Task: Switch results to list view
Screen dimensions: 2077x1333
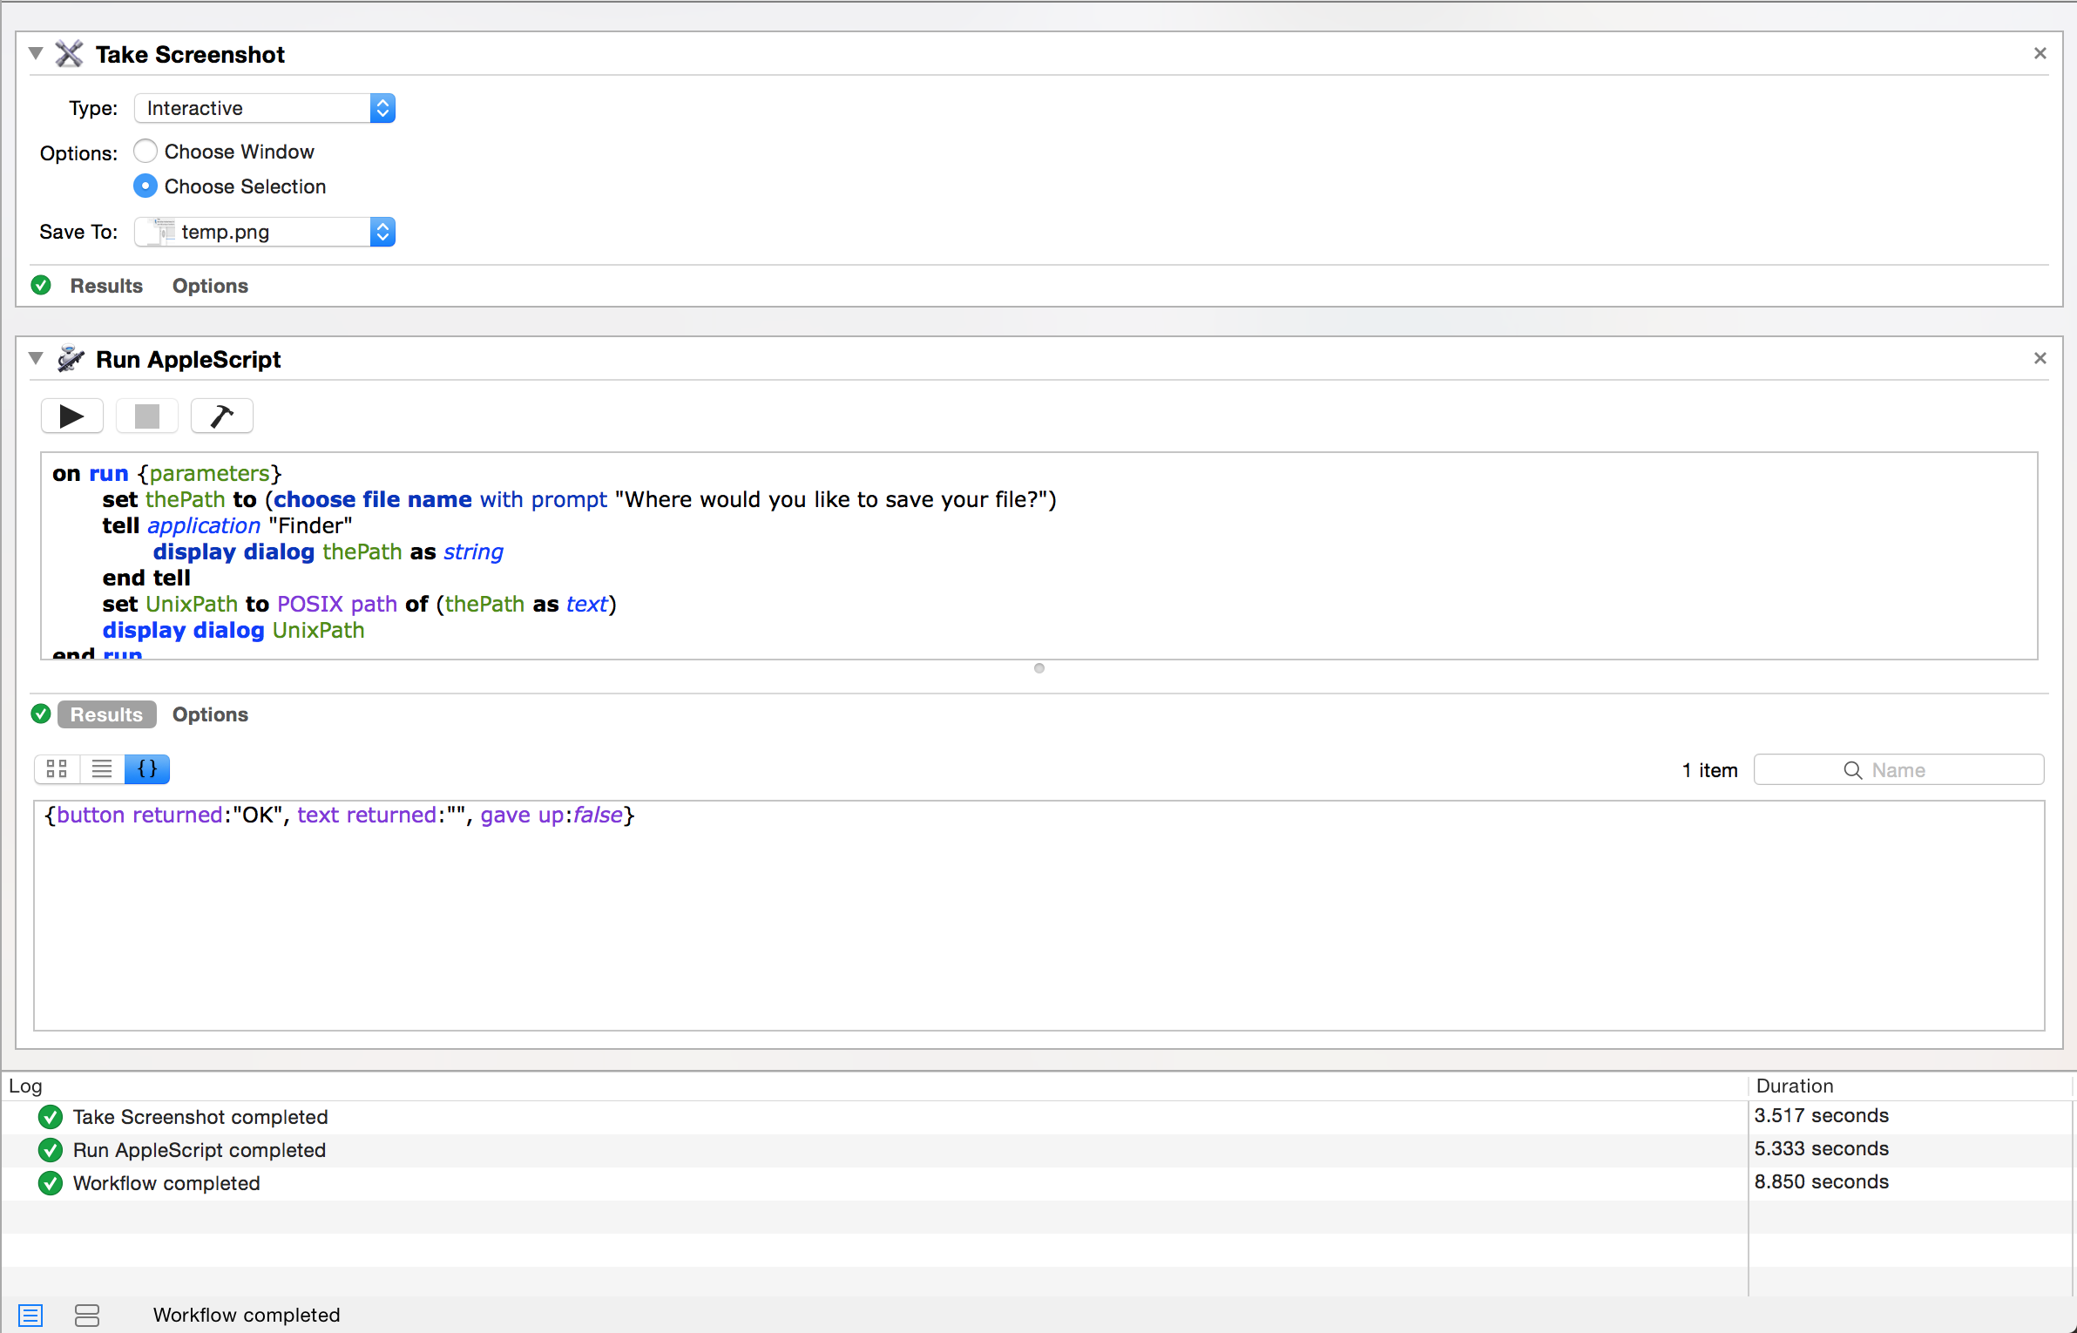Action: [x=102, y=768]
